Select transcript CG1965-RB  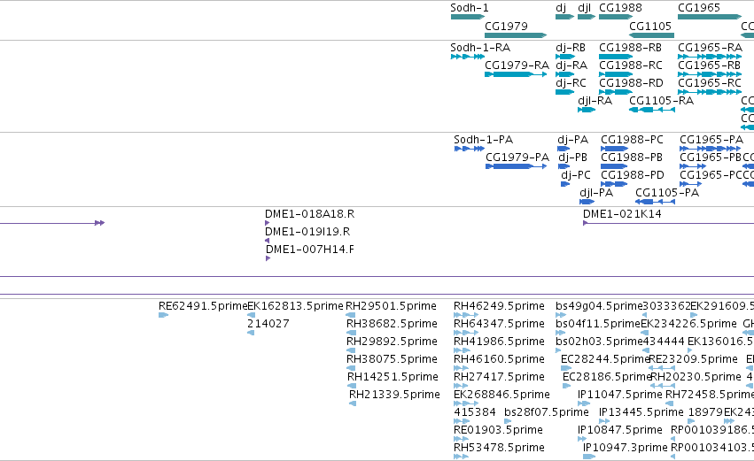pyautogui.click(x=710, y=74)
